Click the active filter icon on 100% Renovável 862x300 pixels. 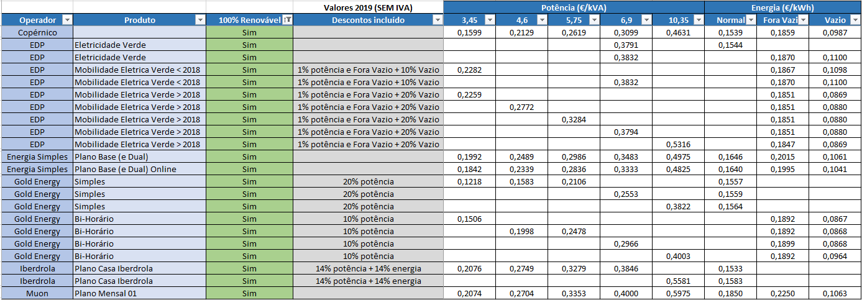pyautogui.click(x=287, y=20)
